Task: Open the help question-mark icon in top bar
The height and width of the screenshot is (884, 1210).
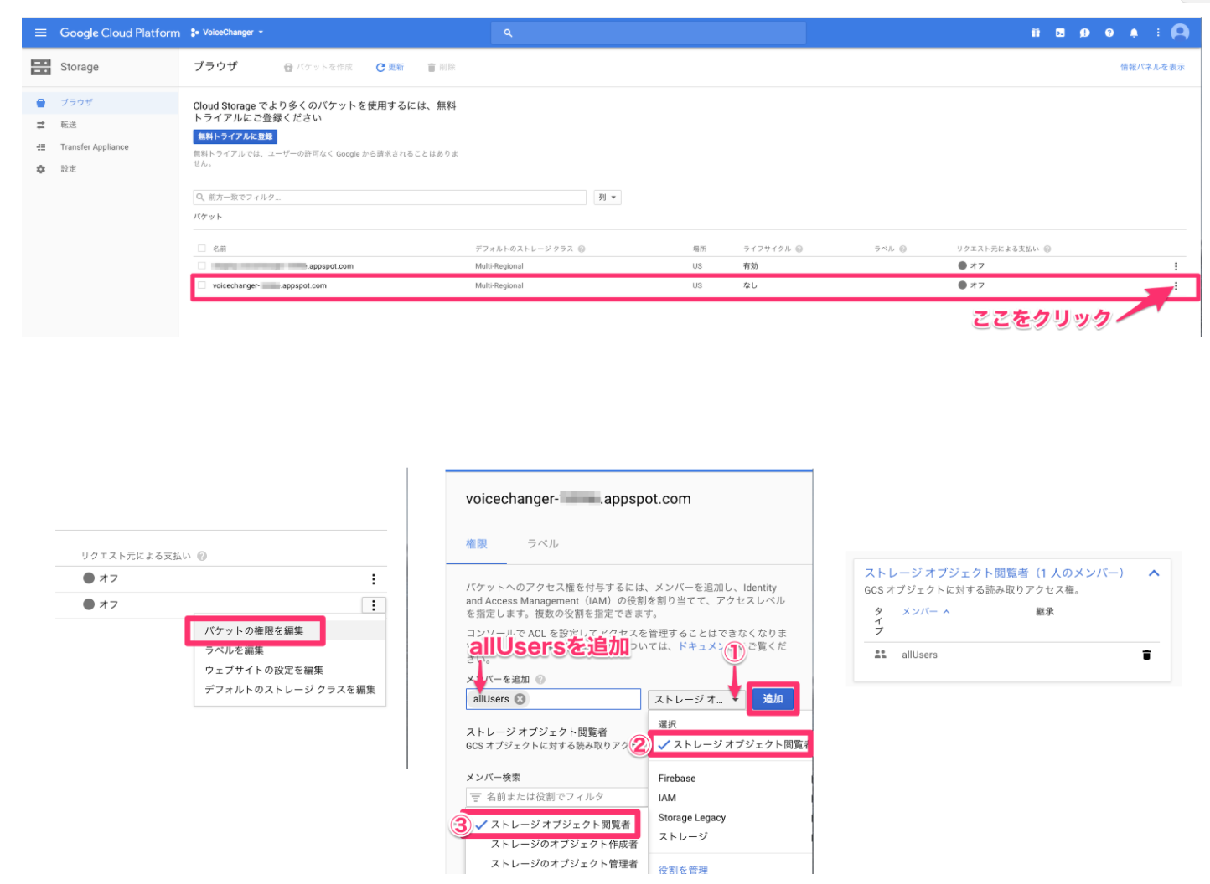Action: (x=1109, y=33)
